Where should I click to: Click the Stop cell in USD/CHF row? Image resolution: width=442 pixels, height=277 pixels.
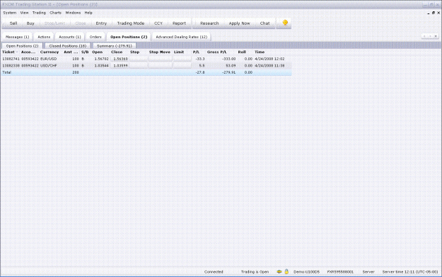139,66
